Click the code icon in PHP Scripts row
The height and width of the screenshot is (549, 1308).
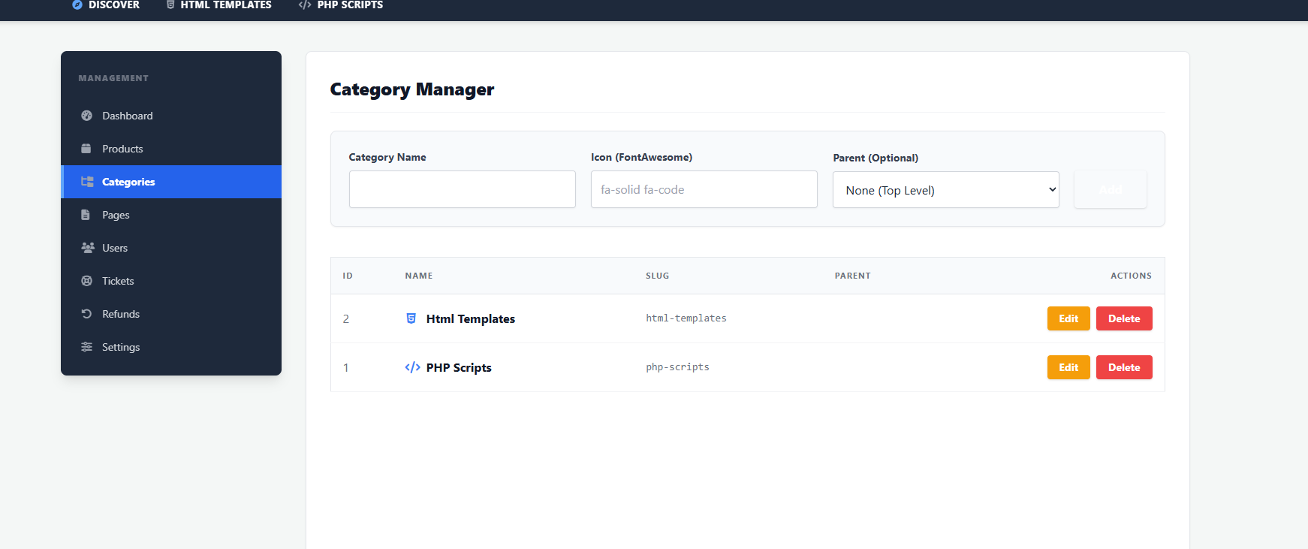click(x=412, y=367)
